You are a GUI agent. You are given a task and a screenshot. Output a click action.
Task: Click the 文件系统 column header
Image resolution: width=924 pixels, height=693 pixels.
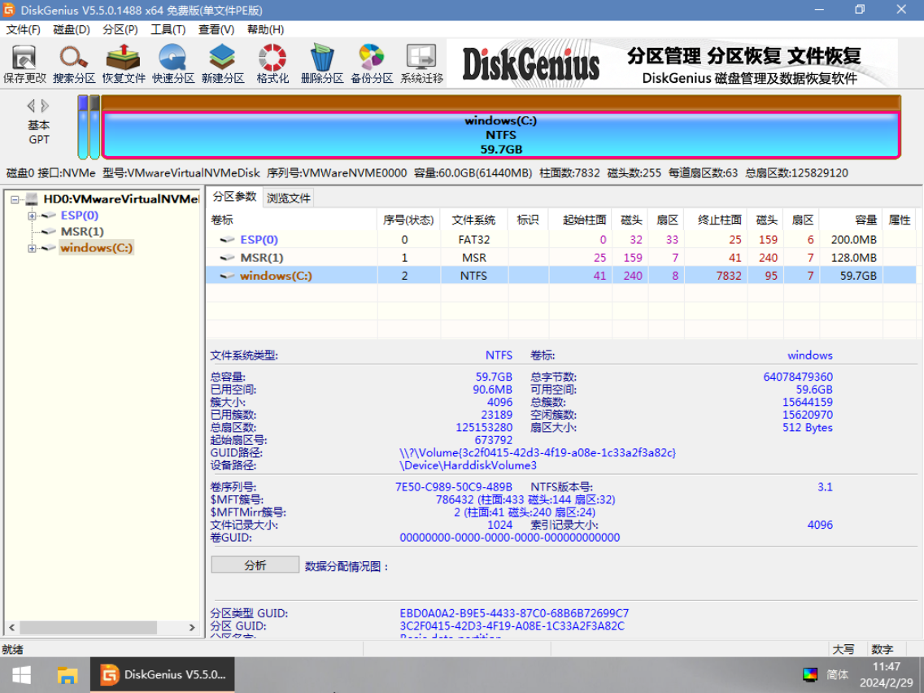[x=473, y=220]
